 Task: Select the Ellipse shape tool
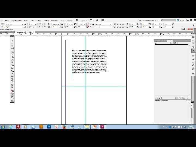pos(12,65)
